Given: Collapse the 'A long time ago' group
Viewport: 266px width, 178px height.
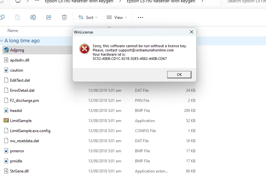Looking at the screenshot, I should [2, 41].
